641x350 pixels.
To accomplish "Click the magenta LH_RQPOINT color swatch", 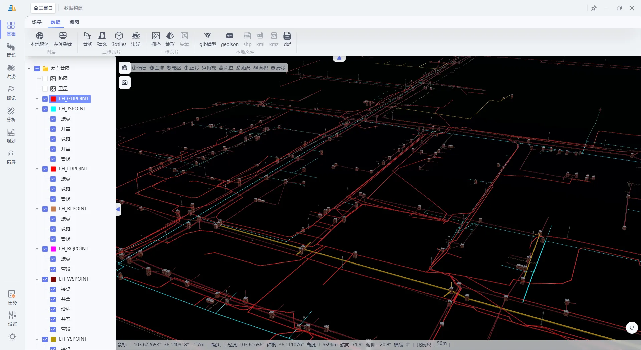I will point(53,249).
